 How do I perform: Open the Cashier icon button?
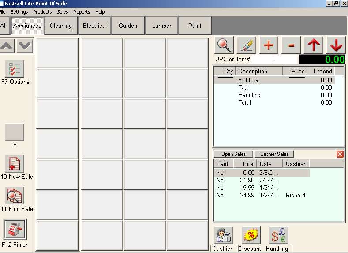point(224,235)
